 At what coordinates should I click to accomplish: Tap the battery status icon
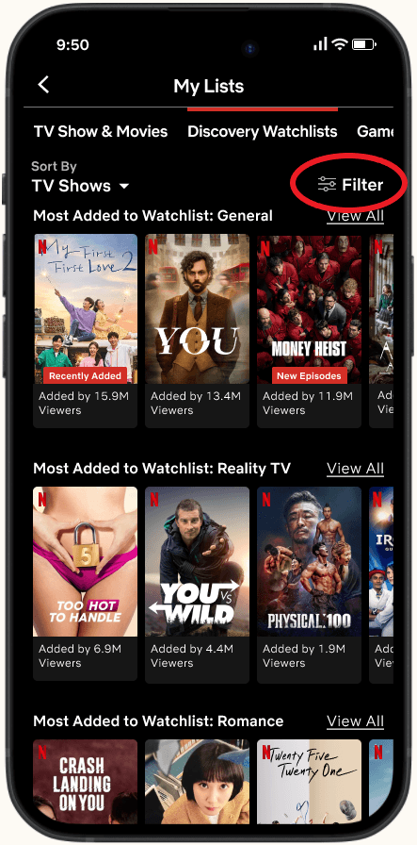(365, 44)
